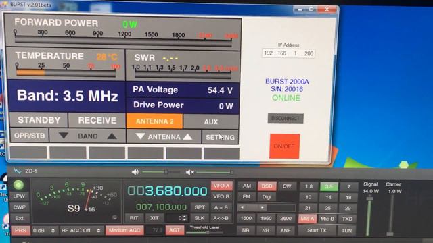Select the AUX antenna button
Screen dimensions: 433x243
coord(210,122)
